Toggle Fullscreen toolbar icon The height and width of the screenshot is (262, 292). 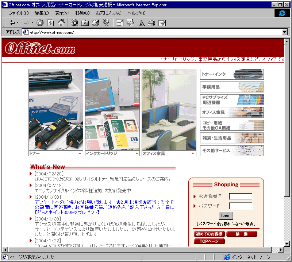pos(120,23)
